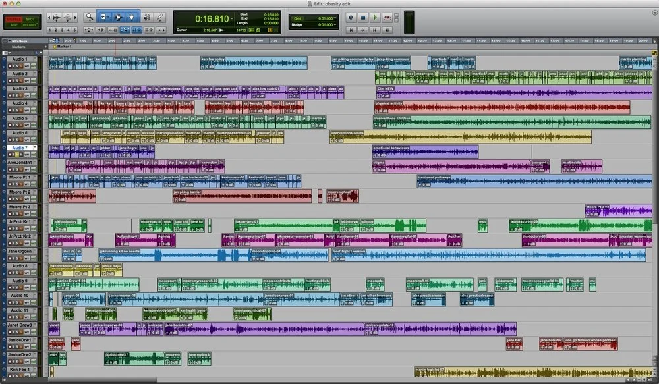The image size is (659, 384).
Task: Click timeline ruler at 5:00
Action: click(x=200, y=41)
